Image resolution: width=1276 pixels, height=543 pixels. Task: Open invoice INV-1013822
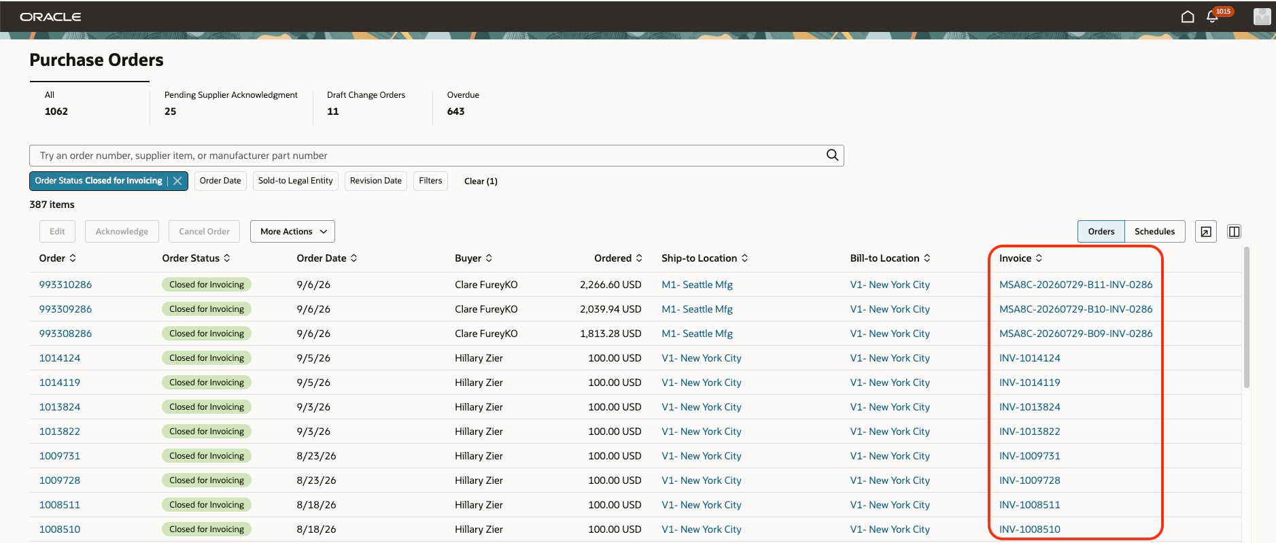pyautogui.click(x=1029, y=432)
